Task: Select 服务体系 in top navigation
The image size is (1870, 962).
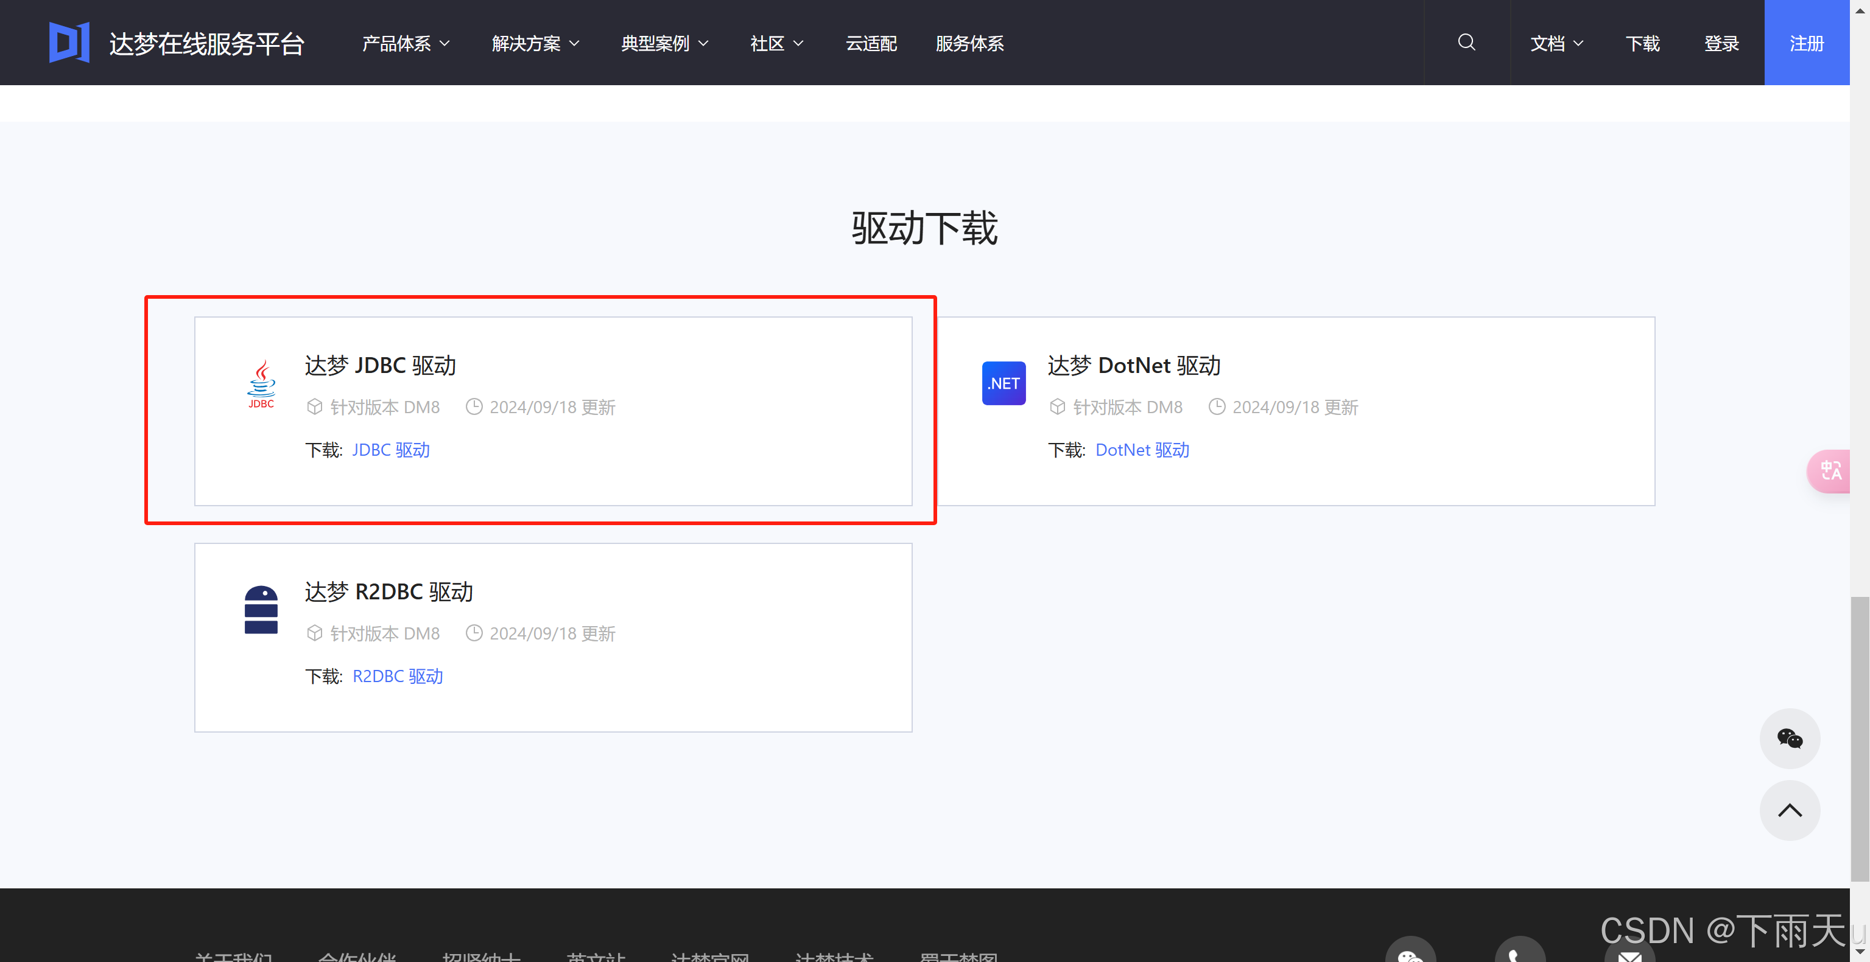Action: pyautogui.click(x=970, y=44)
